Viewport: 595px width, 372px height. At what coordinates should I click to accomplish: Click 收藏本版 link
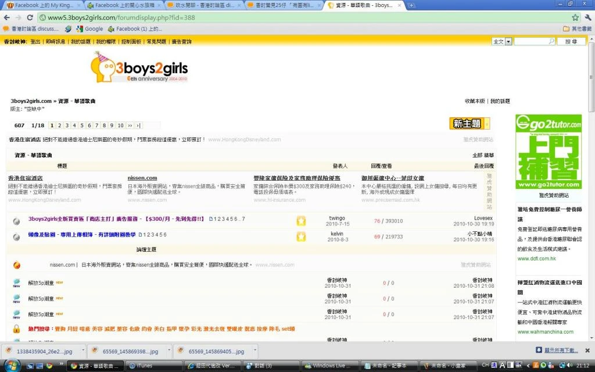click(x=475, y=101)
